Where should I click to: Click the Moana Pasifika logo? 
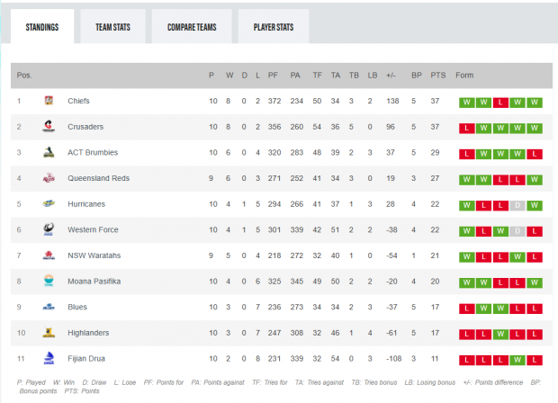49,281
